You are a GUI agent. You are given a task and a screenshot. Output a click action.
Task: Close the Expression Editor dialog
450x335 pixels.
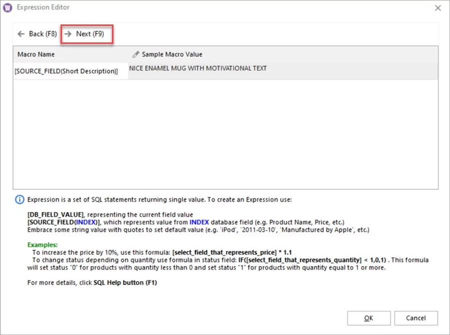coord(438,7)
